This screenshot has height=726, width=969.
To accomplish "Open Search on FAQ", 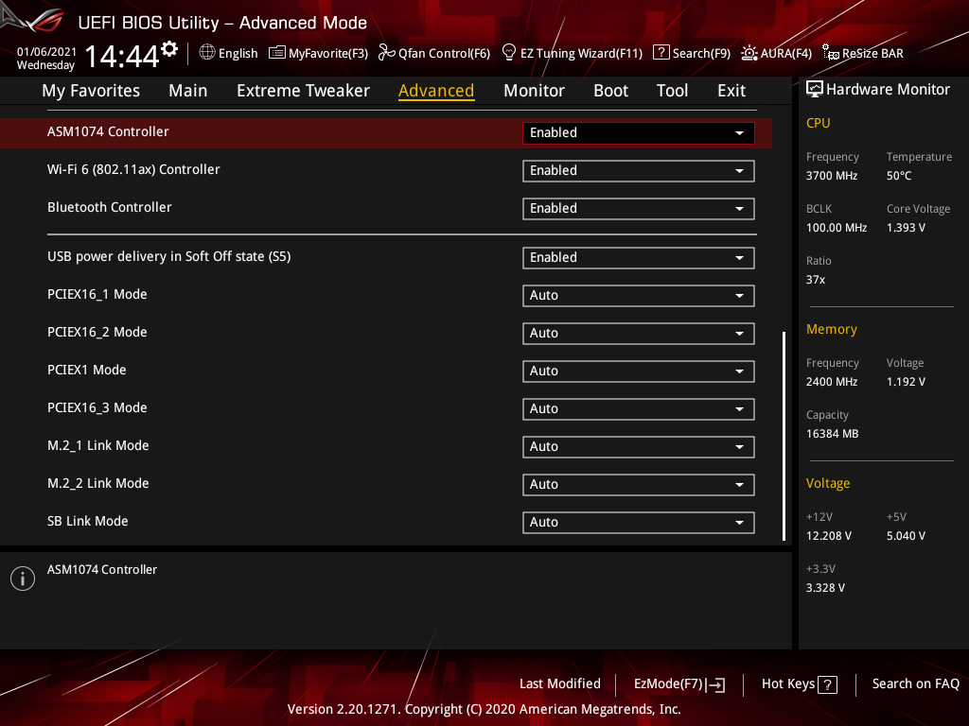I will 916,684.
